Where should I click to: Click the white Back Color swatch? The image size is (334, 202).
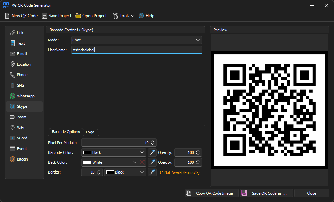87,162
